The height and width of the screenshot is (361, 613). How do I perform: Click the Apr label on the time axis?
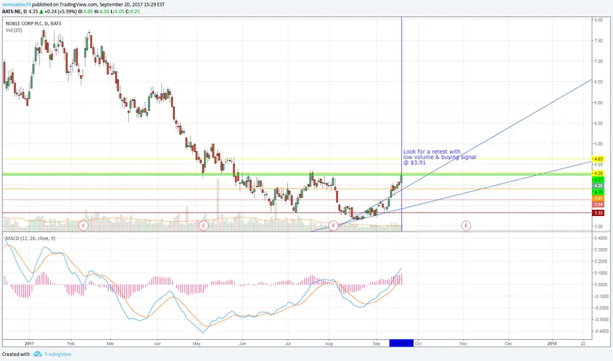click(158, 344)
